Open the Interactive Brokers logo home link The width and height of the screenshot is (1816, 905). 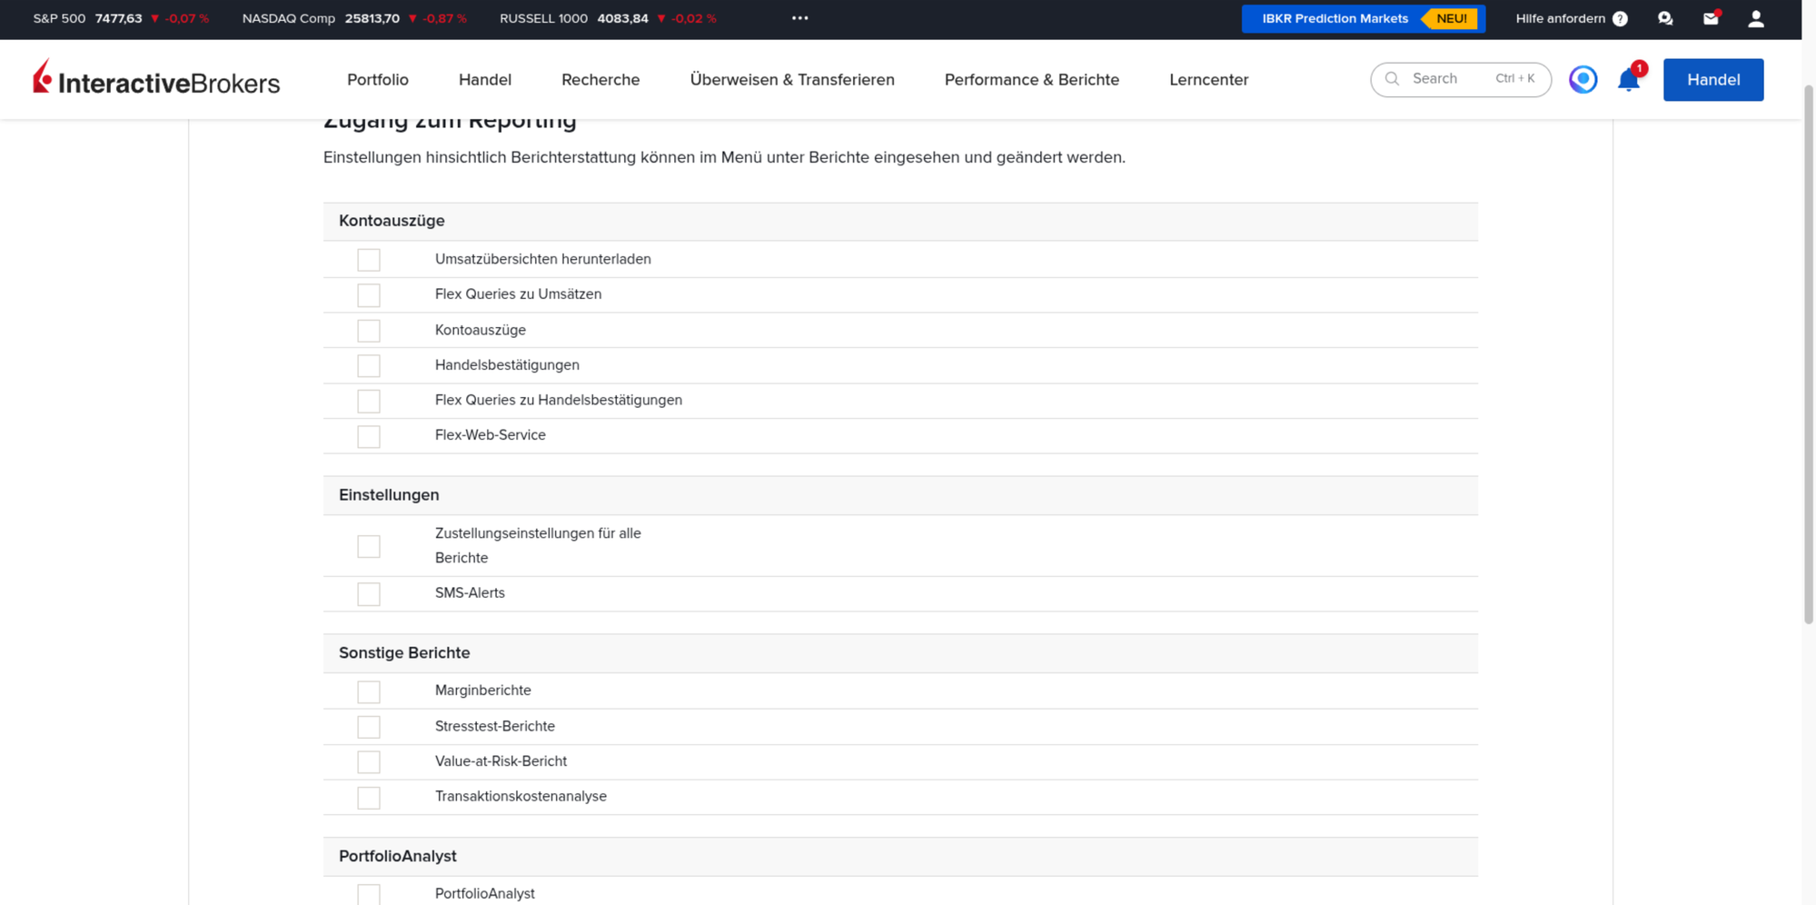click(156, 79)
